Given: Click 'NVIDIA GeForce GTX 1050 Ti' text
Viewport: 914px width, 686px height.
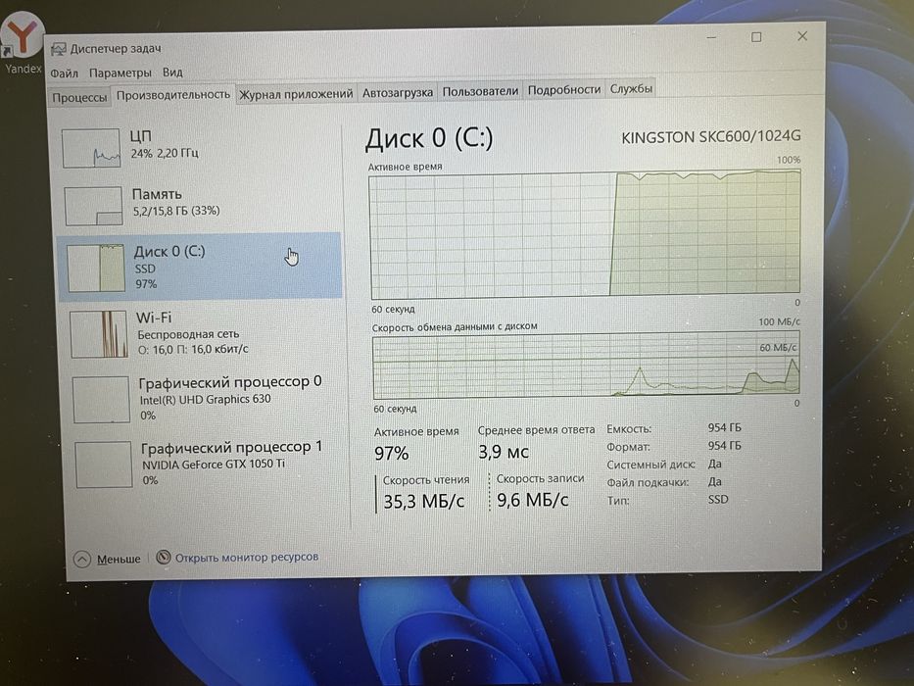Looking at the screenshot, I should (214, 465).
